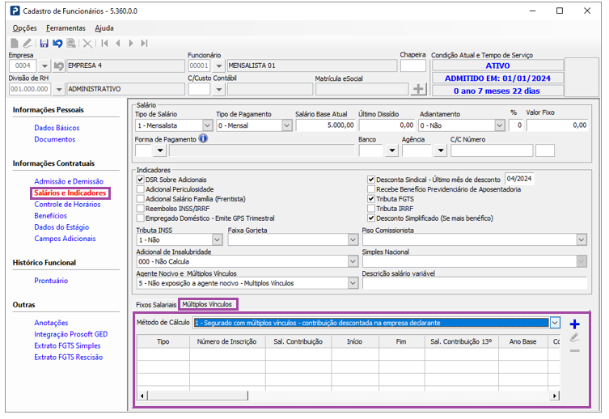Screen dimensions: 609x419
Task: Go to the last record arrow
Action: 145,43
